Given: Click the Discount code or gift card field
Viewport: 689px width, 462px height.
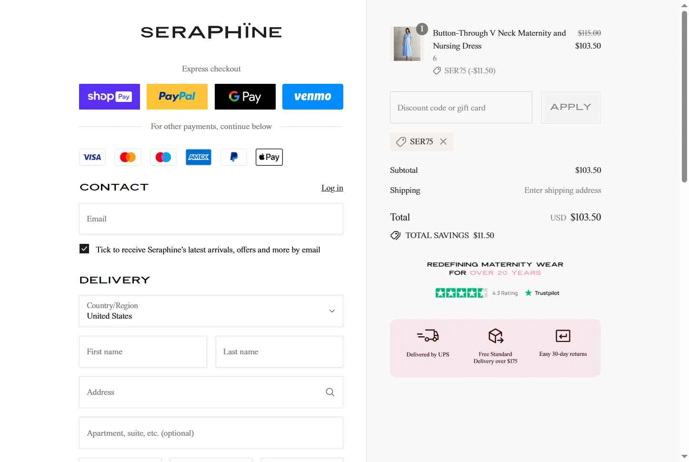Looking at the screenshot, I should [x=461, y=108].
